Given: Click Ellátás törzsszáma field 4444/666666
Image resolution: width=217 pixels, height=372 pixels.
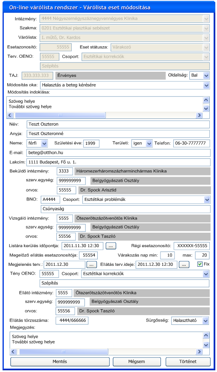Looking at the screenshot, I should [x=72, y=321].
